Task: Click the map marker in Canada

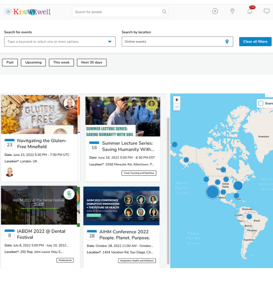Action: coord(223,170)
